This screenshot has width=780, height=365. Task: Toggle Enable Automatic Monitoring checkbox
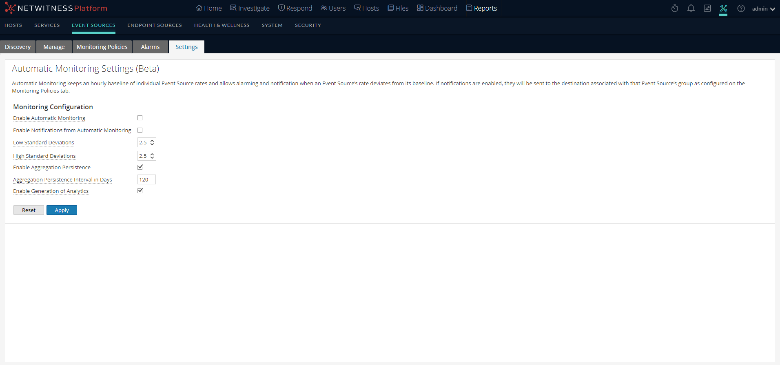click(140, 118)
